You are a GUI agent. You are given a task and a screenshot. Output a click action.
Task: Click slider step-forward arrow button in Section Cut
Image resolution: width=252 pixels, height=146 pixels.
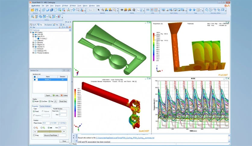pos(64,132)
